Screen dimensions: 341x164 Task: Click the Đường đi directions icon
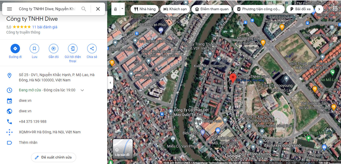click(x=15, y=49)
